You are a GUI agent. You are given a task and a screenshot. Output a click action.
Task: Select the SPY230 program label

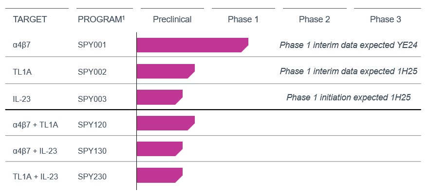[x=92, y=176]
